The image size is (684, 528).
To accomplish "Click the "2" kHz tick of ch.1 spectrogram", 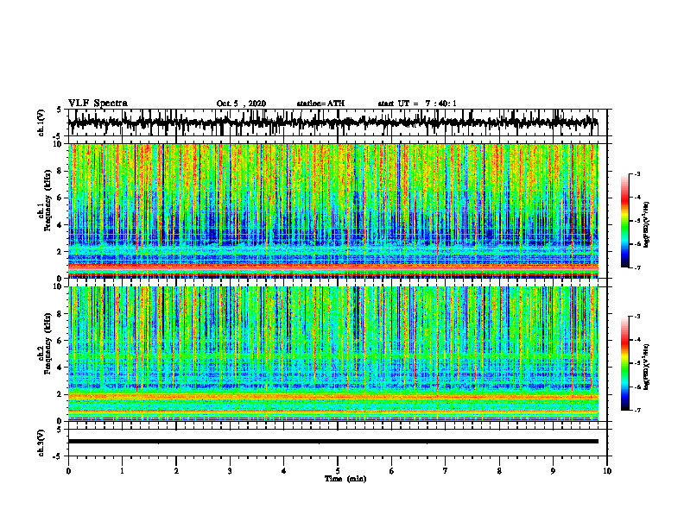I will [x=61, y=252].
